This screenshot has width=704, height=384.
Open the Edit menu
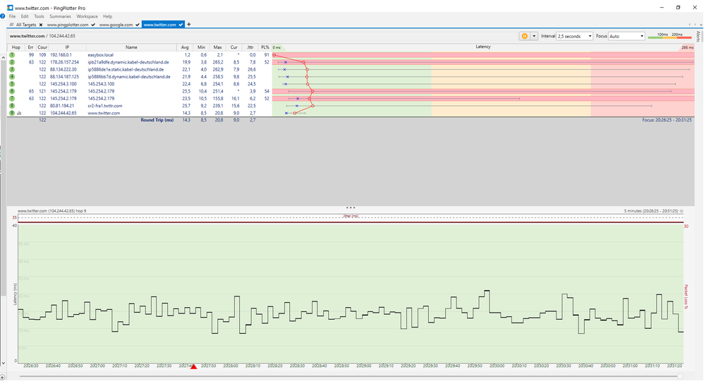(x=24, y=16)
